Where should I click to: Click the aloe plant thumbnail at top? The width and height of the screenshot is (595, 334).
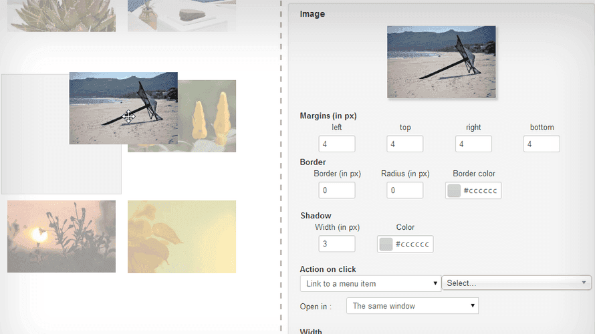pos(62,15)
